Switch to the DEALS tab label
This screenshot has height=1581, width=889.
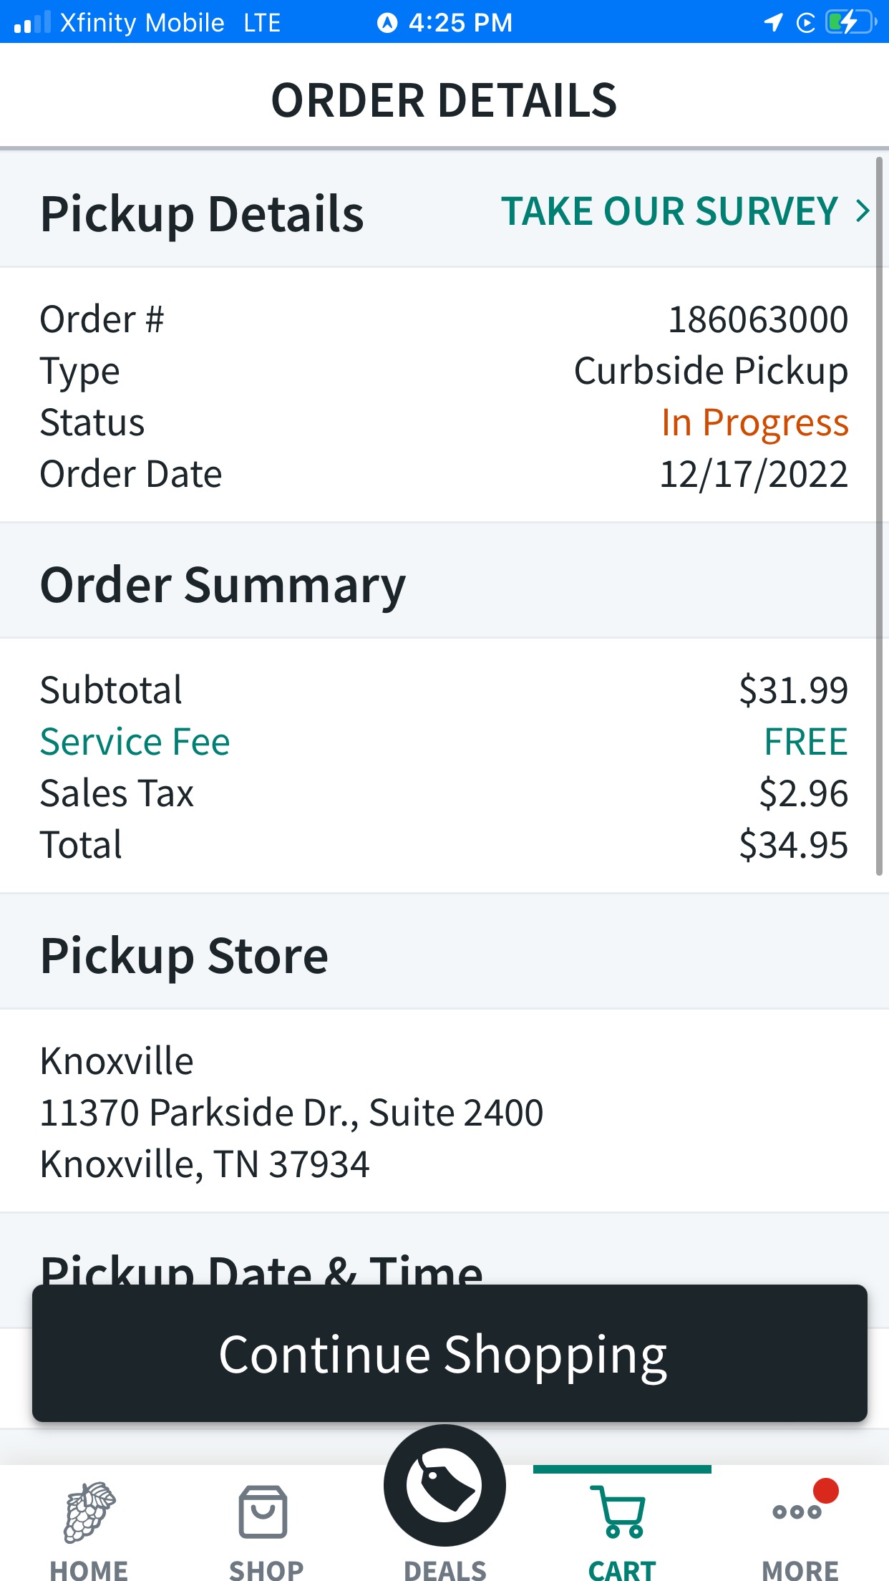tap(444, 1570)
